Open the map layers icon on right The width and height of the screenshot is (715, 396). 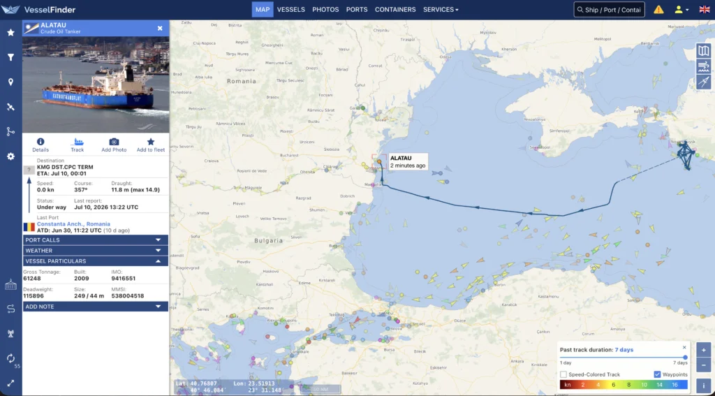pyautogui.click(x=704, y=51)
